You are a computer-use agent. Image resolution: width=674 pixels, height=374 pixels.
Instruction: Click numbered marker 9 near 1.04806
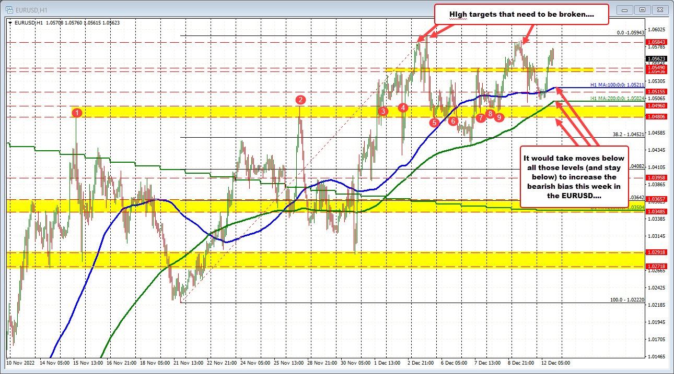coord(498,118)
